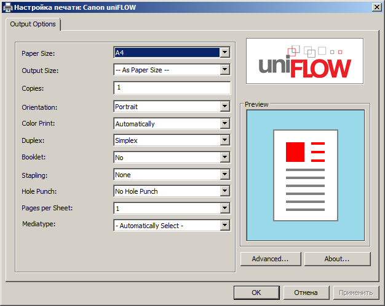Viewport: 385px width, 306px height.
Task: Click the uniFLOW logo image
Action: pyautogui.click(x=304, y=61)
